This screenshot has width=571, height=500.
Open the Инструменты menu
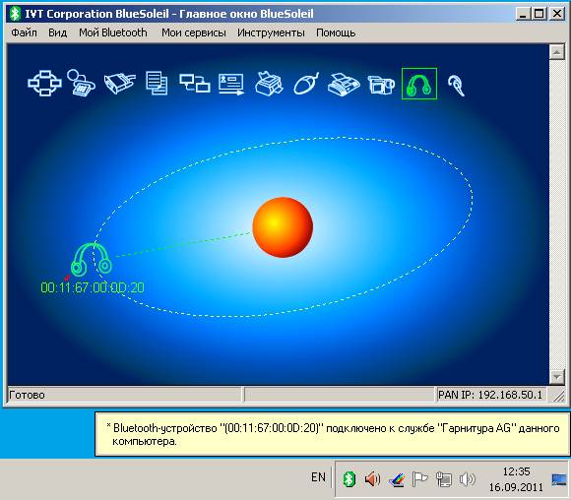tap(271, 32)
